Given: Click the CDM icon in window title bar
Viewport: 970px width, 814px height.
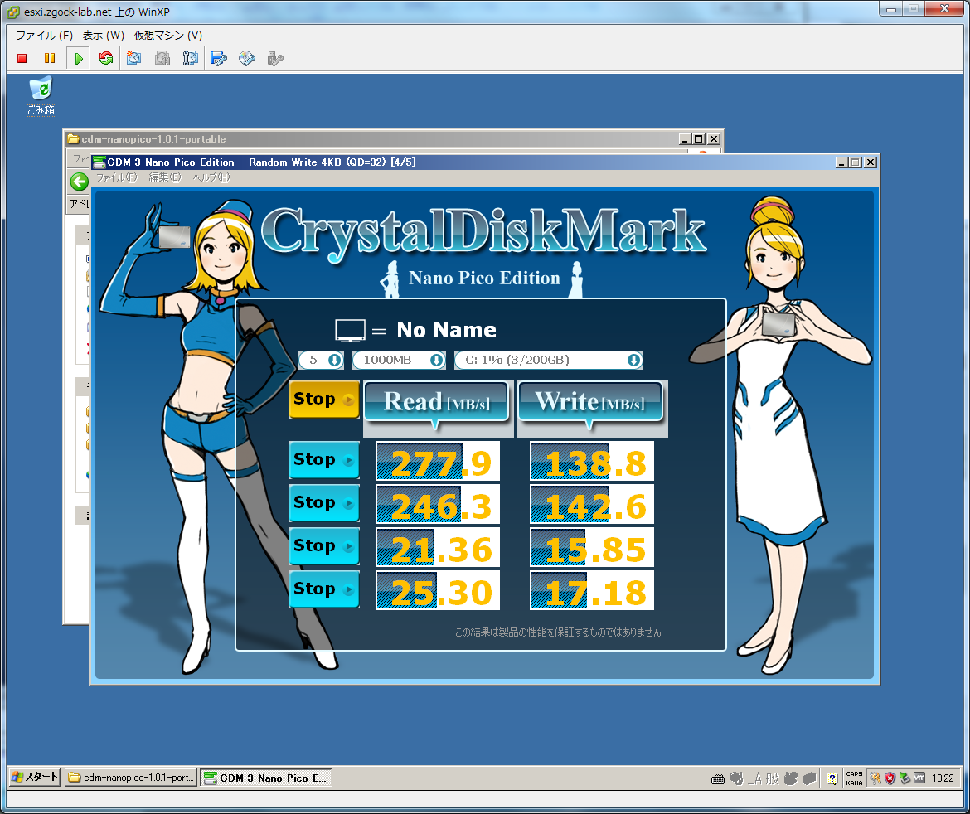Looking at the screenshot, I should [99, 162].
